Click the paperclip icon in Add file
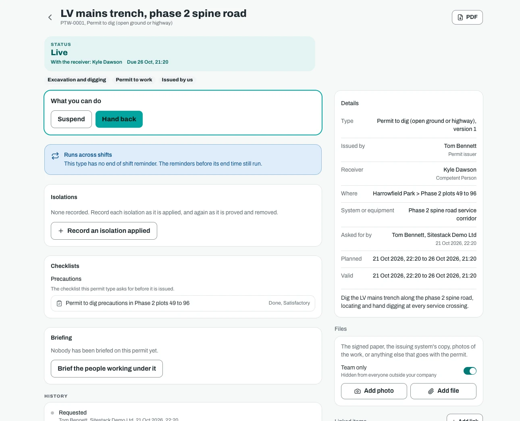 tap(431, 391)
